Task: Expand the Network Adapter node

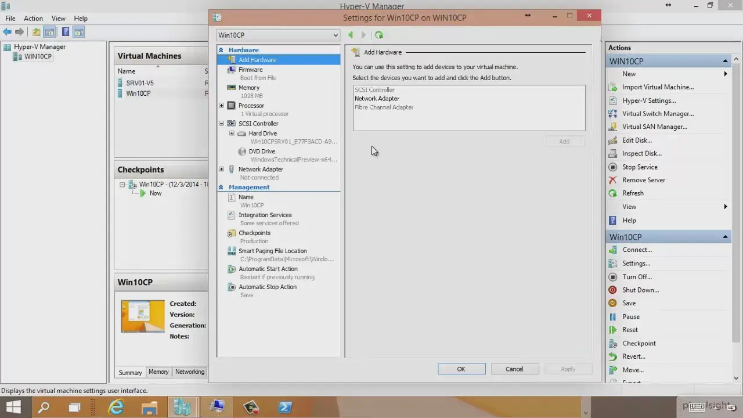Action: coord(221,170)
